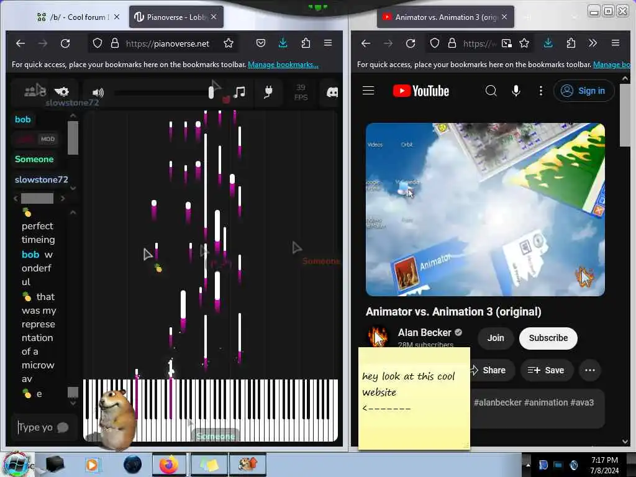
Task: Open Sticky Notes from the taskbar
Action: [x=207, y=465]
